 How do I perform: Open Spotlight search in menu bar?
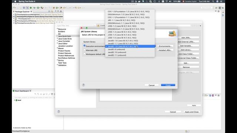[x=213, y=1]
